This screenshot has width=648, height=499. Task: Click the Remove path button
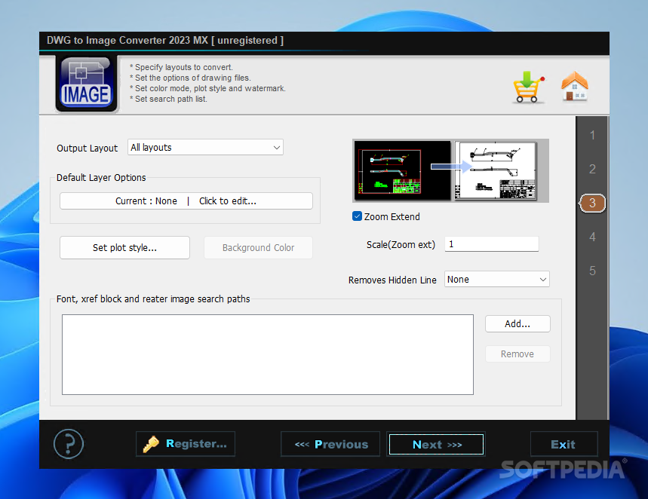517,354
